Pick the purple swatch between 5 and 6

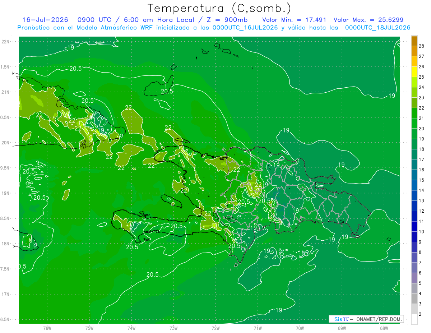(x=414, y=278)
